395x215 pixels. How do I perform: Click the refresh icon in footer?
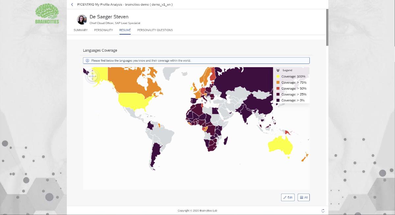323,211
